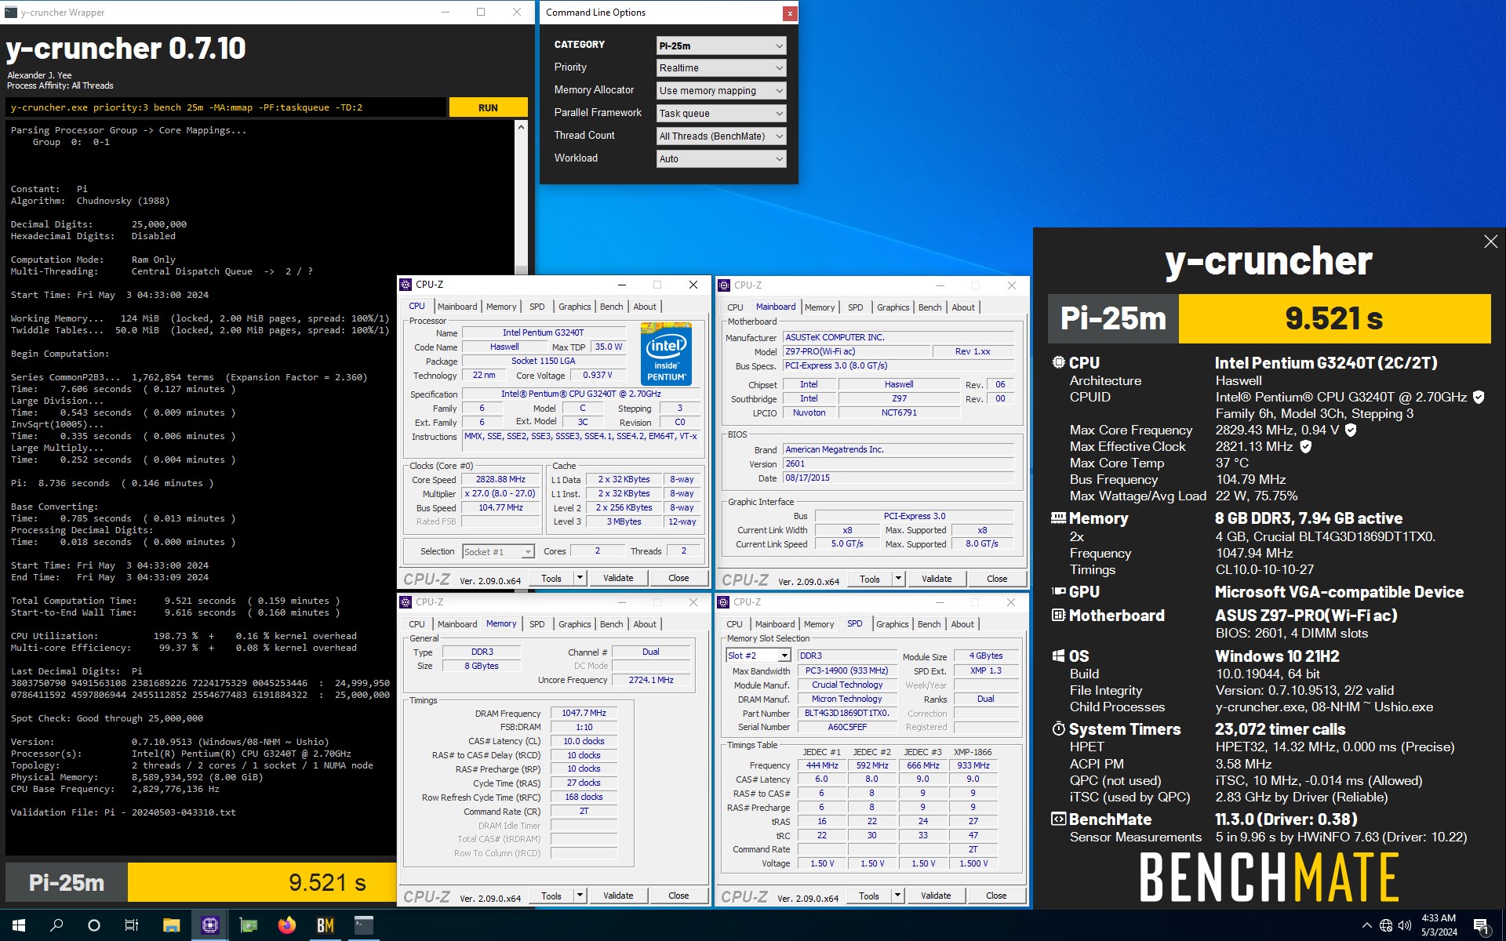
Task: Click Validate in the SPD CPU-Z window
Action: pos(936,896)
